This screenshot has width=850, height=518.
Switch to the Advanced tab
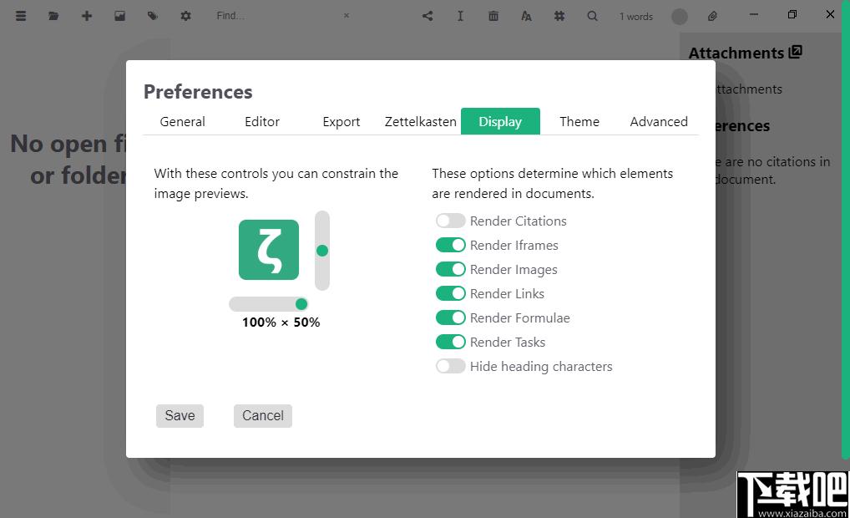pos(659,121)
